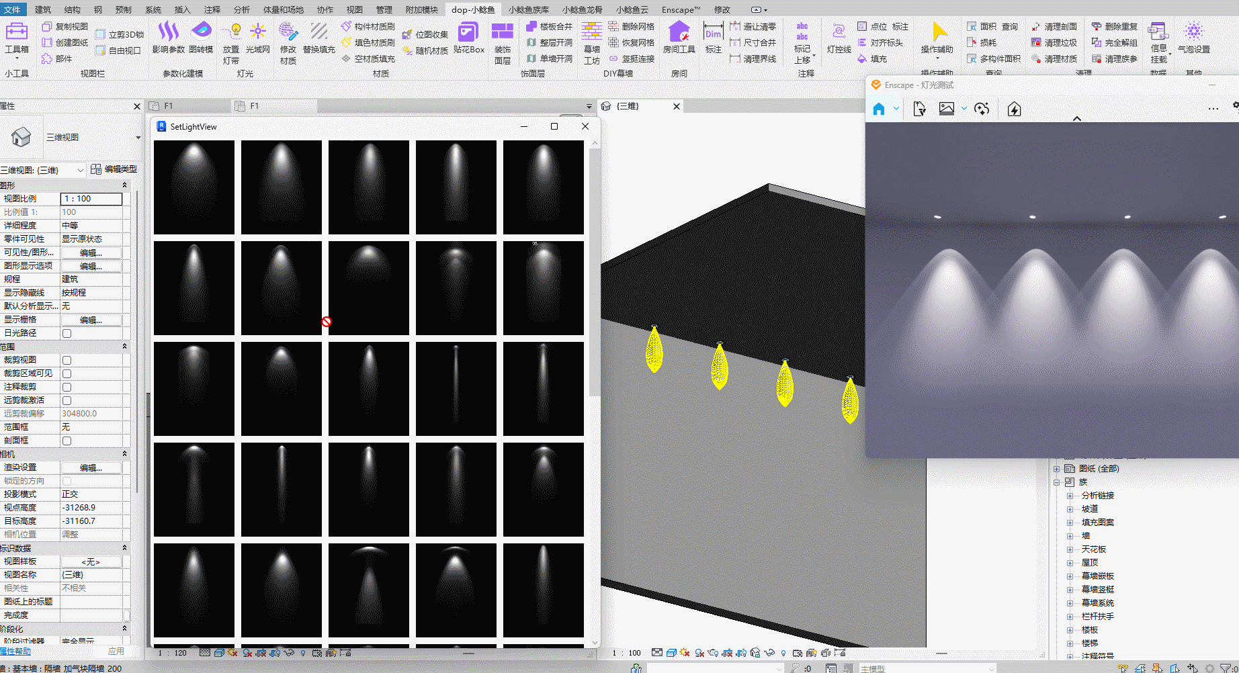Close the {三维} view tab
Image resolution: width=1239 pixels, height=673 pixels.
677,106
